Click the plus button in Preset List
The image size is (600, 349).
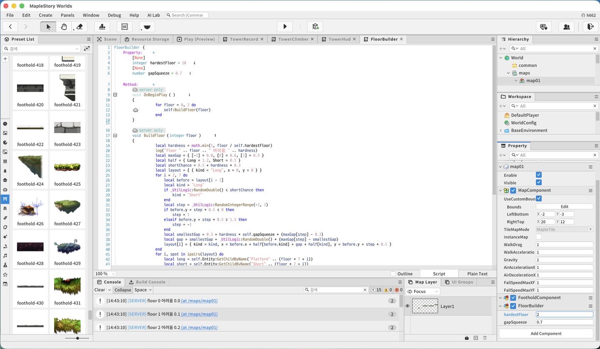tap(5, 59)
